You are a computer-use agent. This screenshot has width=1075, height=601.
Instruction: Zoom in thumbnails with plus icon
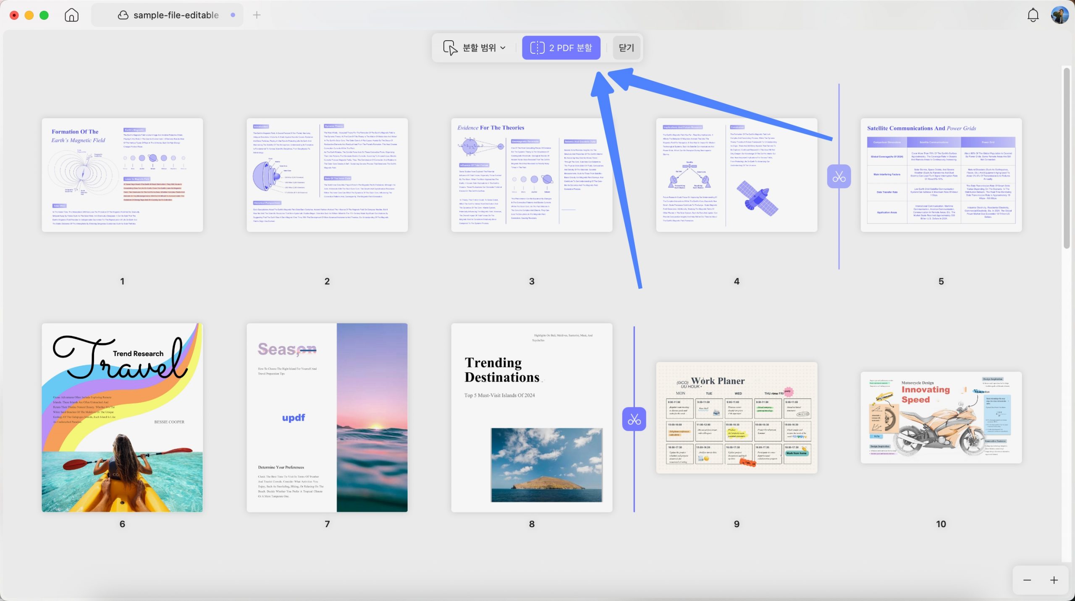(1054, 580)
